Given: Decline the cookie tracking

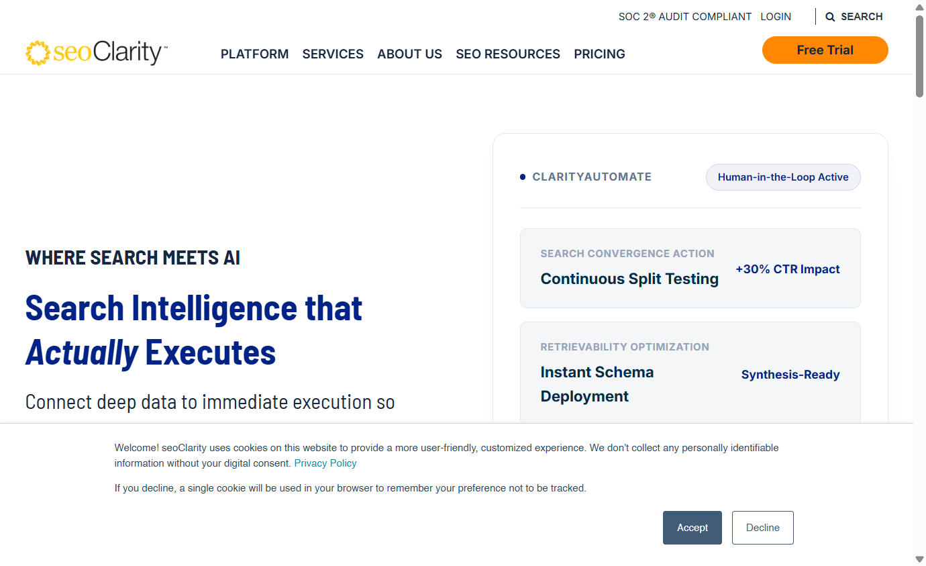Looking at the screenshot, I should (763, 528).
